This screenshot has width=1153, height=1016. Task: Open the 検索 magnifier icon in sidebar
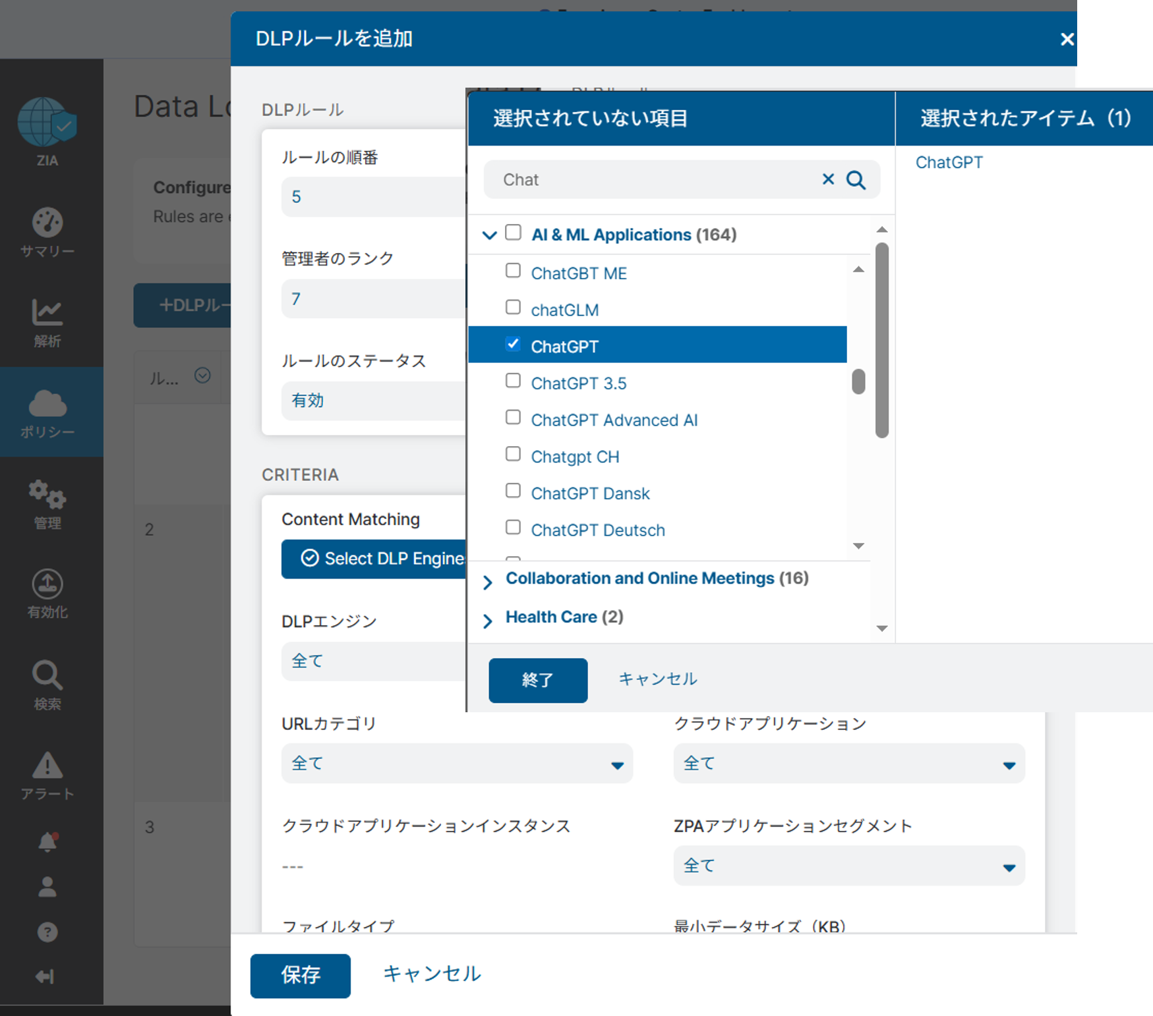point(47,675)
